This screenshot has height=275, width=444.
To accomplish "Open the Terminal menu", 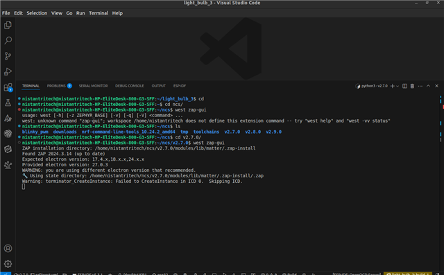I will (99, 13).
